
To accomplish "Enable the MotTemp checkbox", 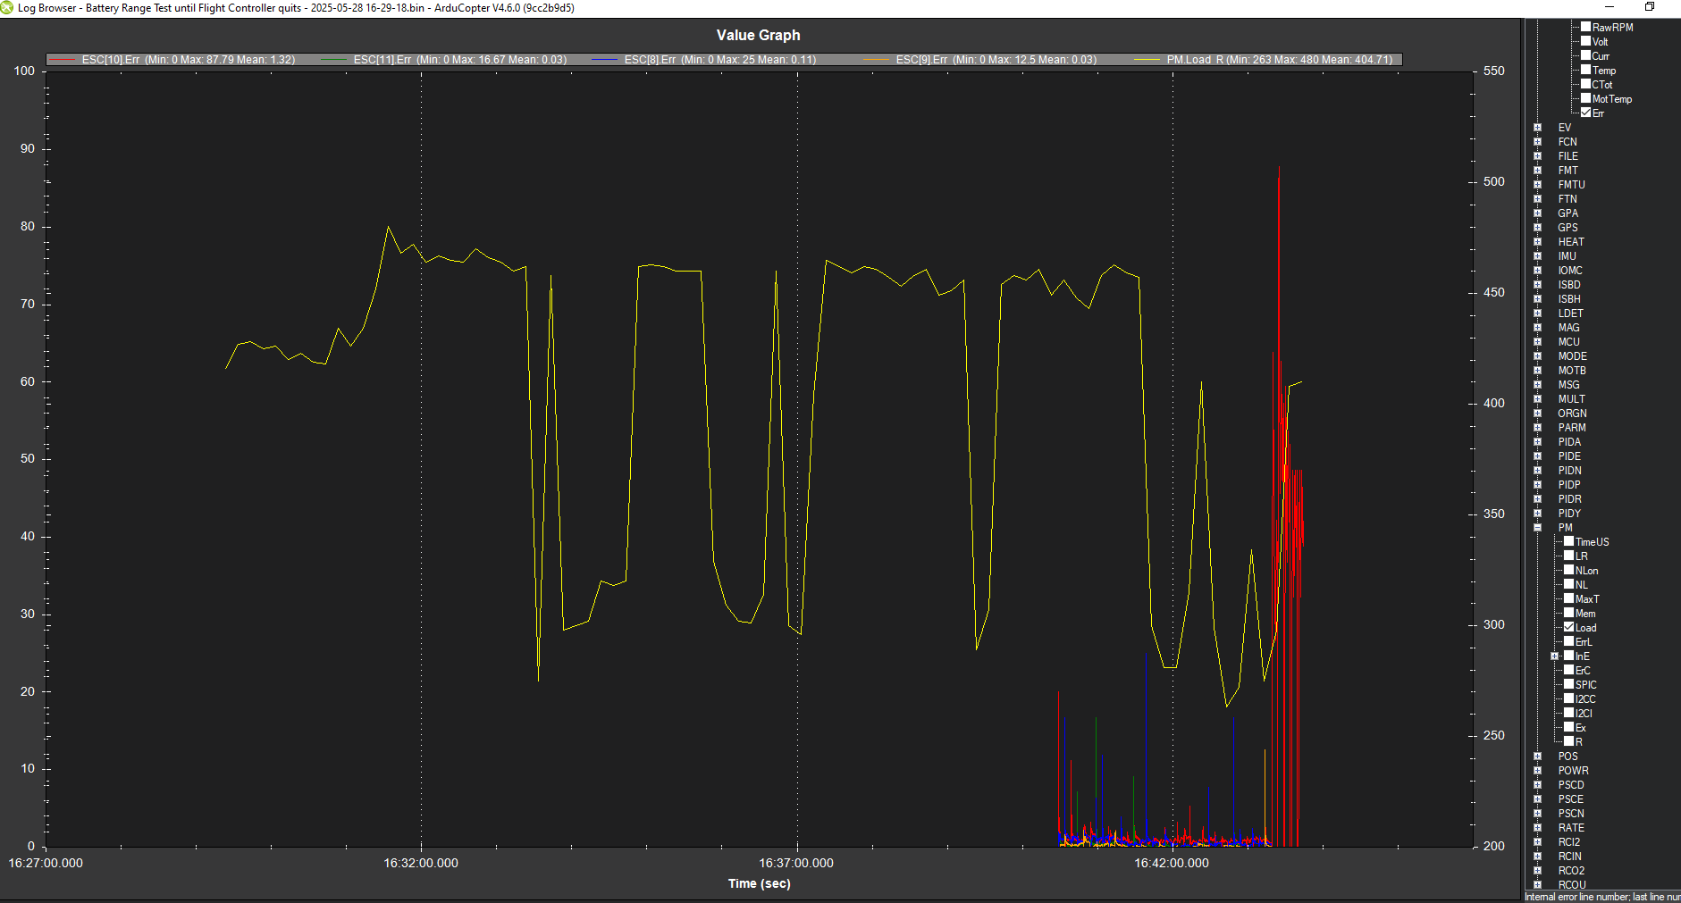I will point(1585,98).
